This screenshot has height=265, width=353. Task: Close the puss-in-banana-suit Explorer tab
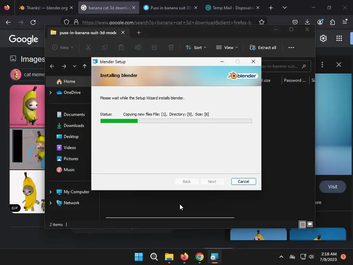(x=123, y=32)
